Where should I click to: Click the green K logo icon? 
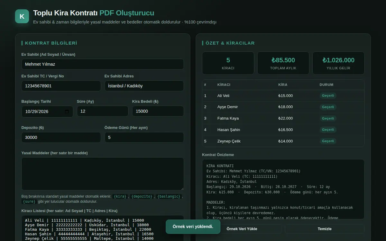[x=22, y=16]
